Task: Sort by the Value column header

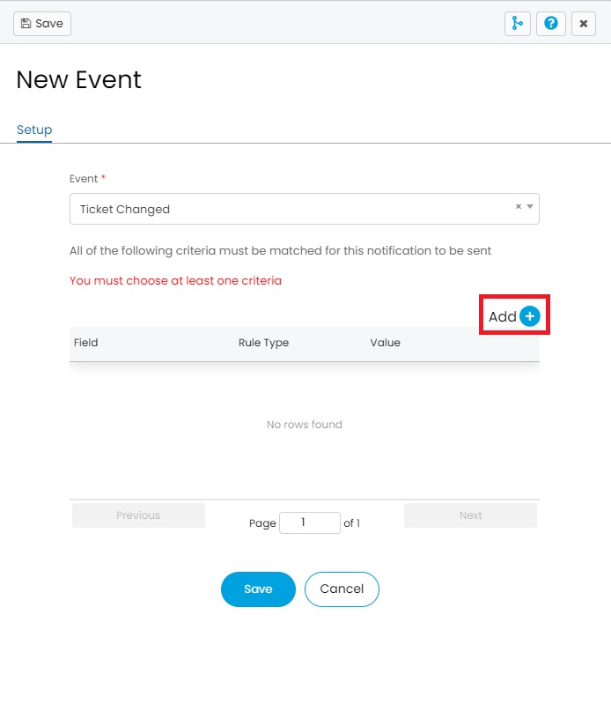Action: [385, 343]
